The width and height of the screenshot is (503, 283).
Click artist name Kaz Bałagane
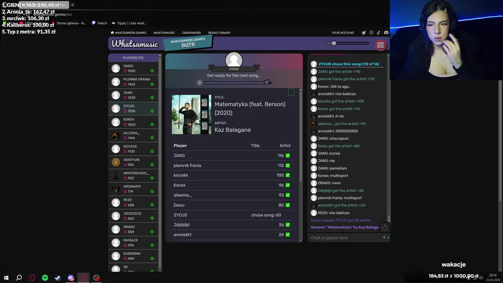[x=233, y=130]
